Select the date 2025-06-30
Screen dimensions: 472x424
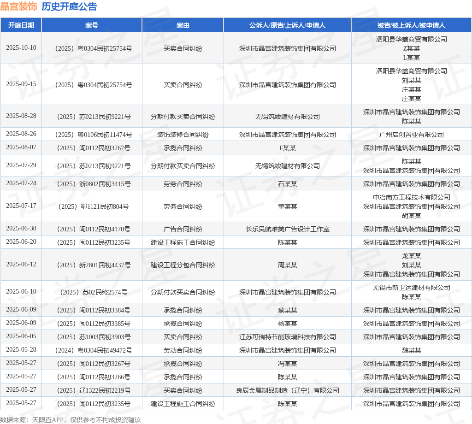click(x=21, y=229)
